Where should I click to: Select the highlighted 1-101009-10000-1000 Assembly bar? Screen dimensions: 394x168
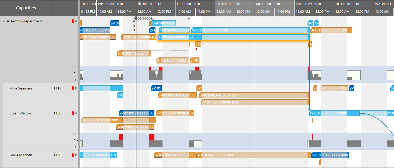(234, 37)
